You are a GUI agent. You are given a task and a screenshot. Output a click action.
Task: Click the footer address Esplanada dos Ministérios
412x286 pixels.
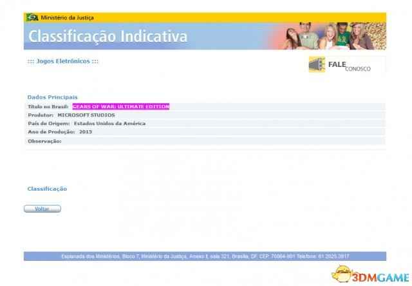point(205,256)
